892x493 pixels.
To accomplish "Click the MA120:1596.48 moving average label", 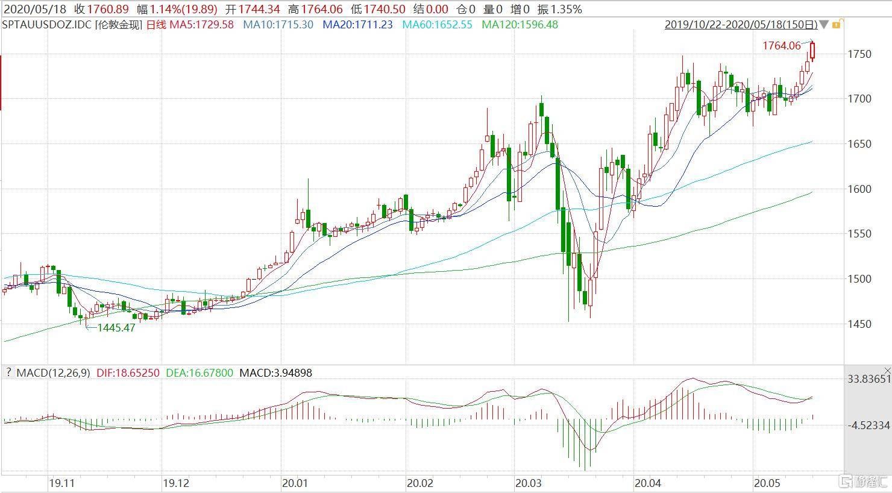I will coord(520,25).
